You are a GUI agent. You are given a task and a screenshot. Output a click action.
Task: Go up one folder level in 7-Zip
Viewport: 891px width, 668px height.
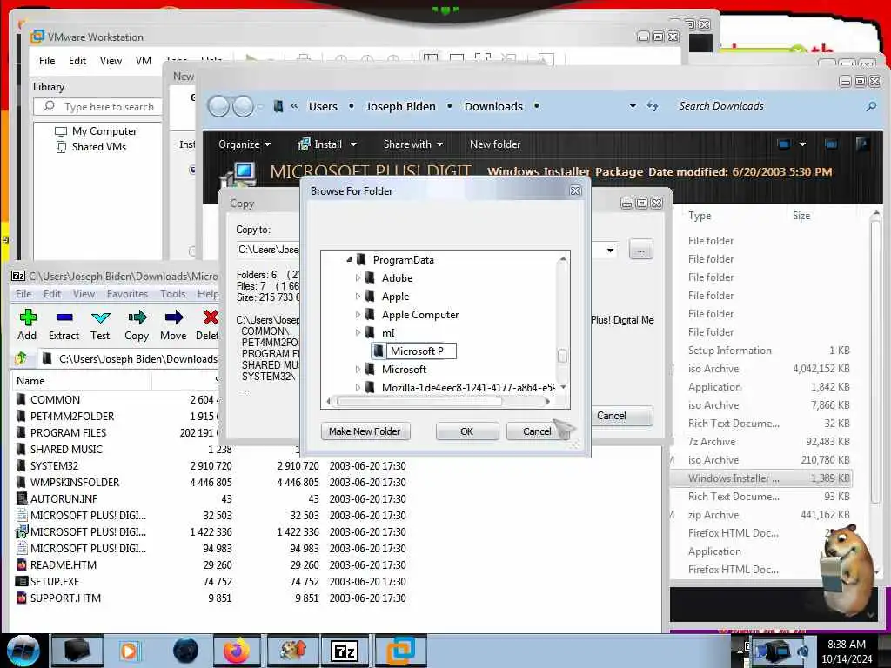tap(21, 358)
